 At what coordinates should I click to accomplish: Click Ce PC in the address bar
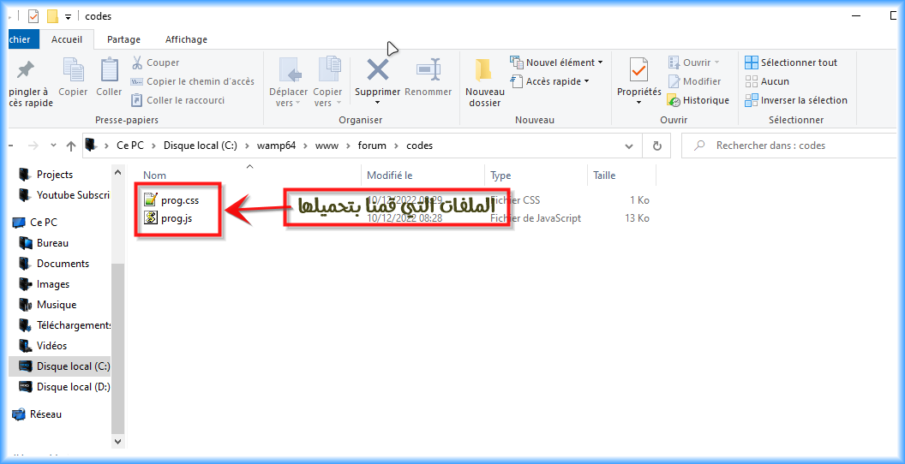click(130, 146)
